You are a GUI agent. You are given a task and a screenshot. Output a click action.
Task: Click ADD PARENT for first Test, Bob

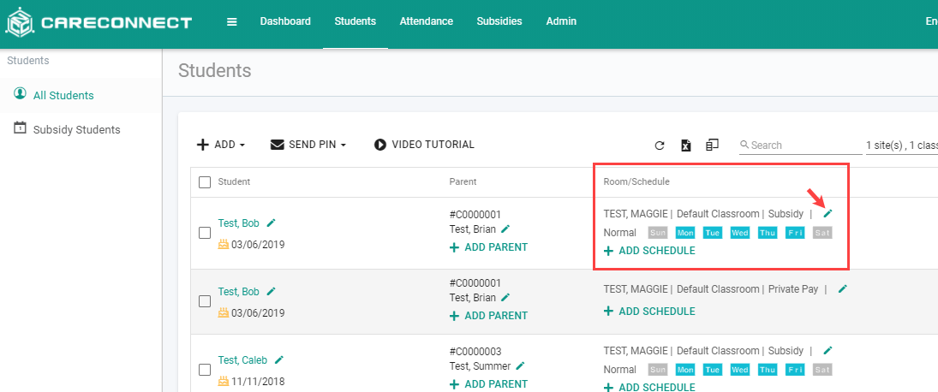(x=489, y=246)
